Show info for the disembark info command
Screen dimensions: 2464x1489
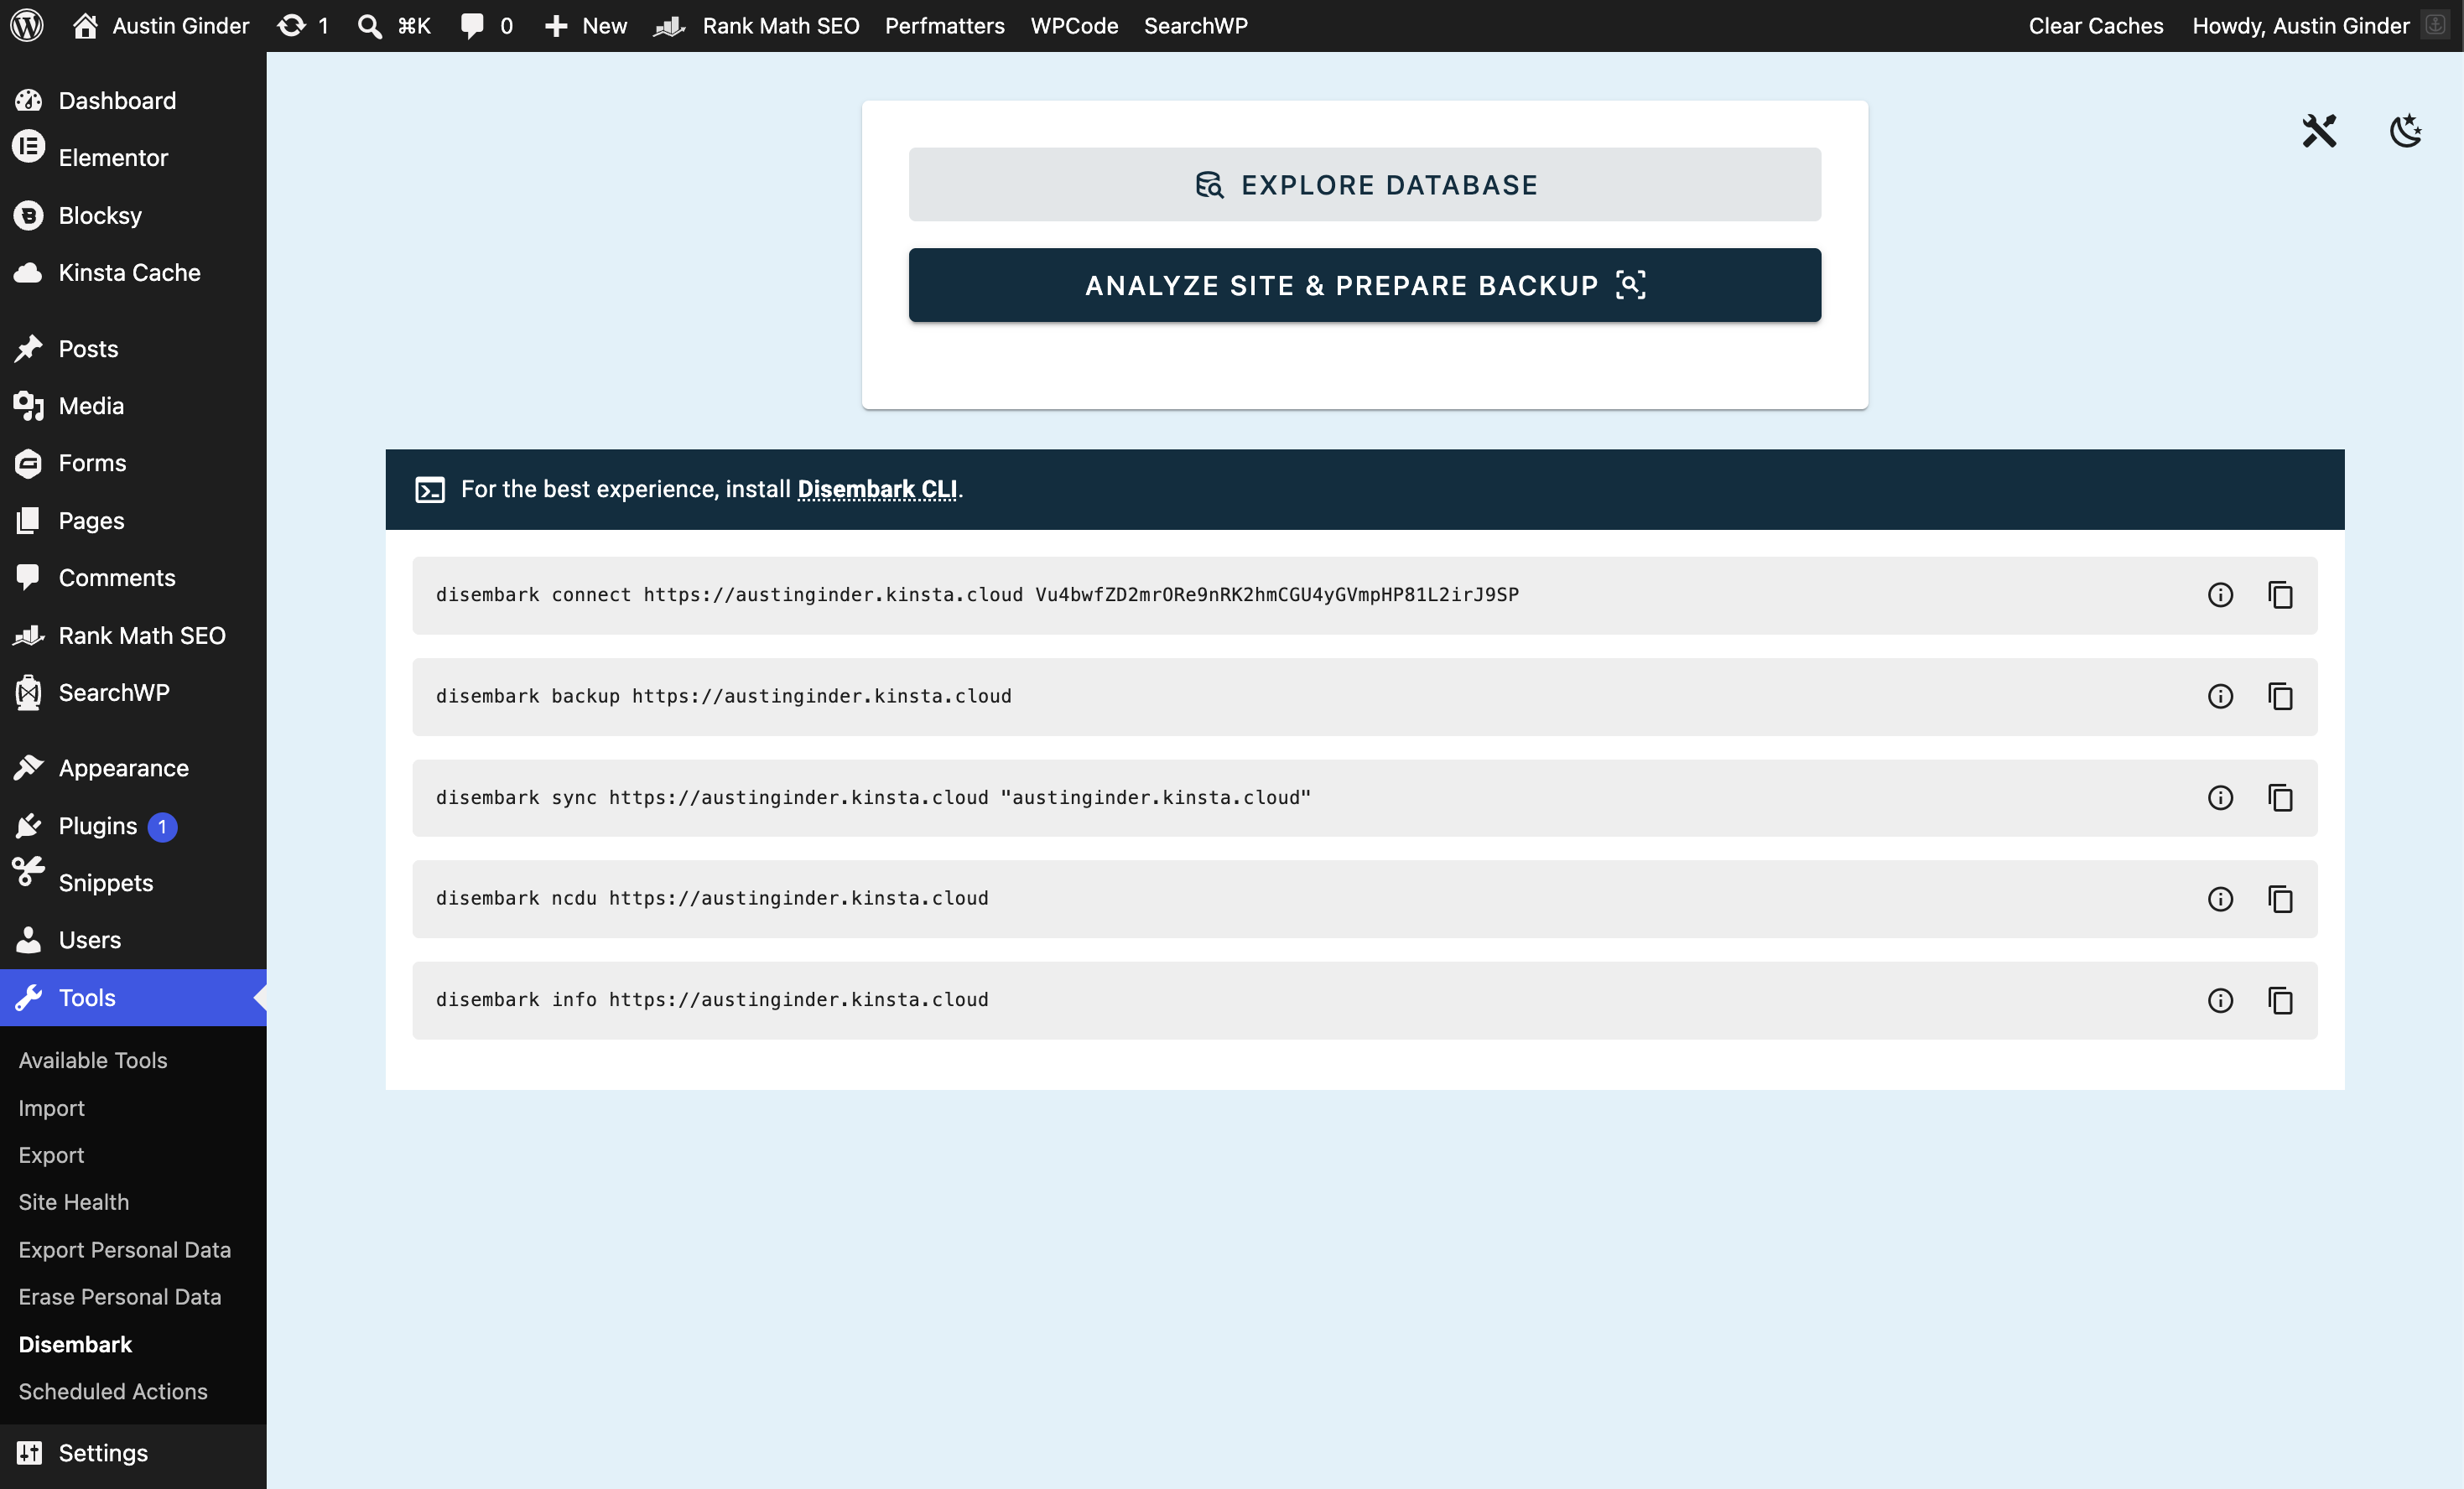pyautogui.click(x=2220, y=1000)
